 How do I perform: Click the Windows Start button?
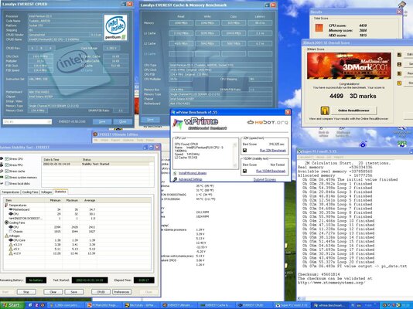12,305
